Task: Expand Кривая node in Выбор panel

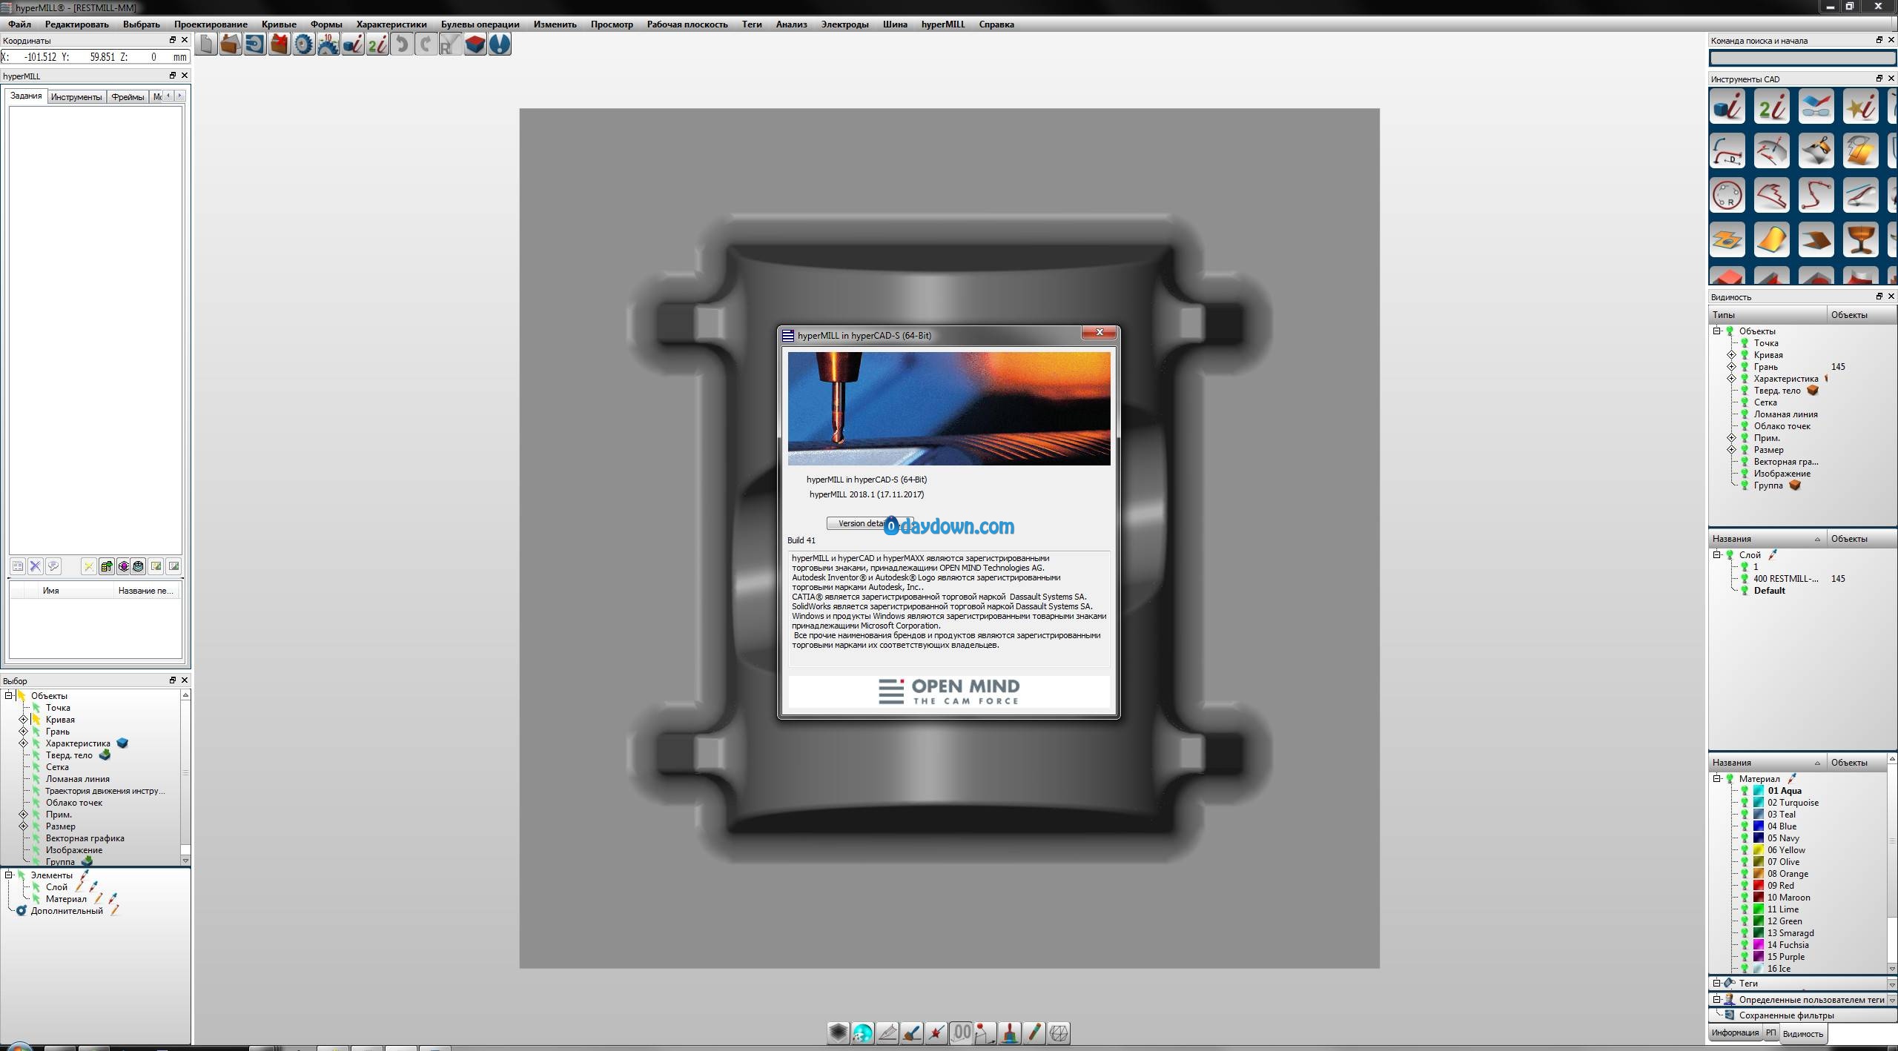Action: point(23,720)
